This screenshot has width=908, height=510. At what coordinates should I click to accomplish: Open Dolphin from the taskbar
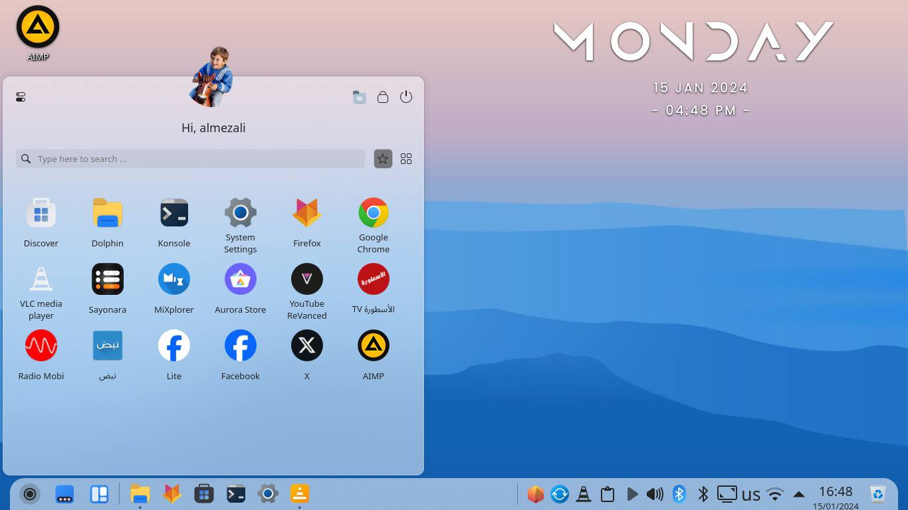(140, 493)
